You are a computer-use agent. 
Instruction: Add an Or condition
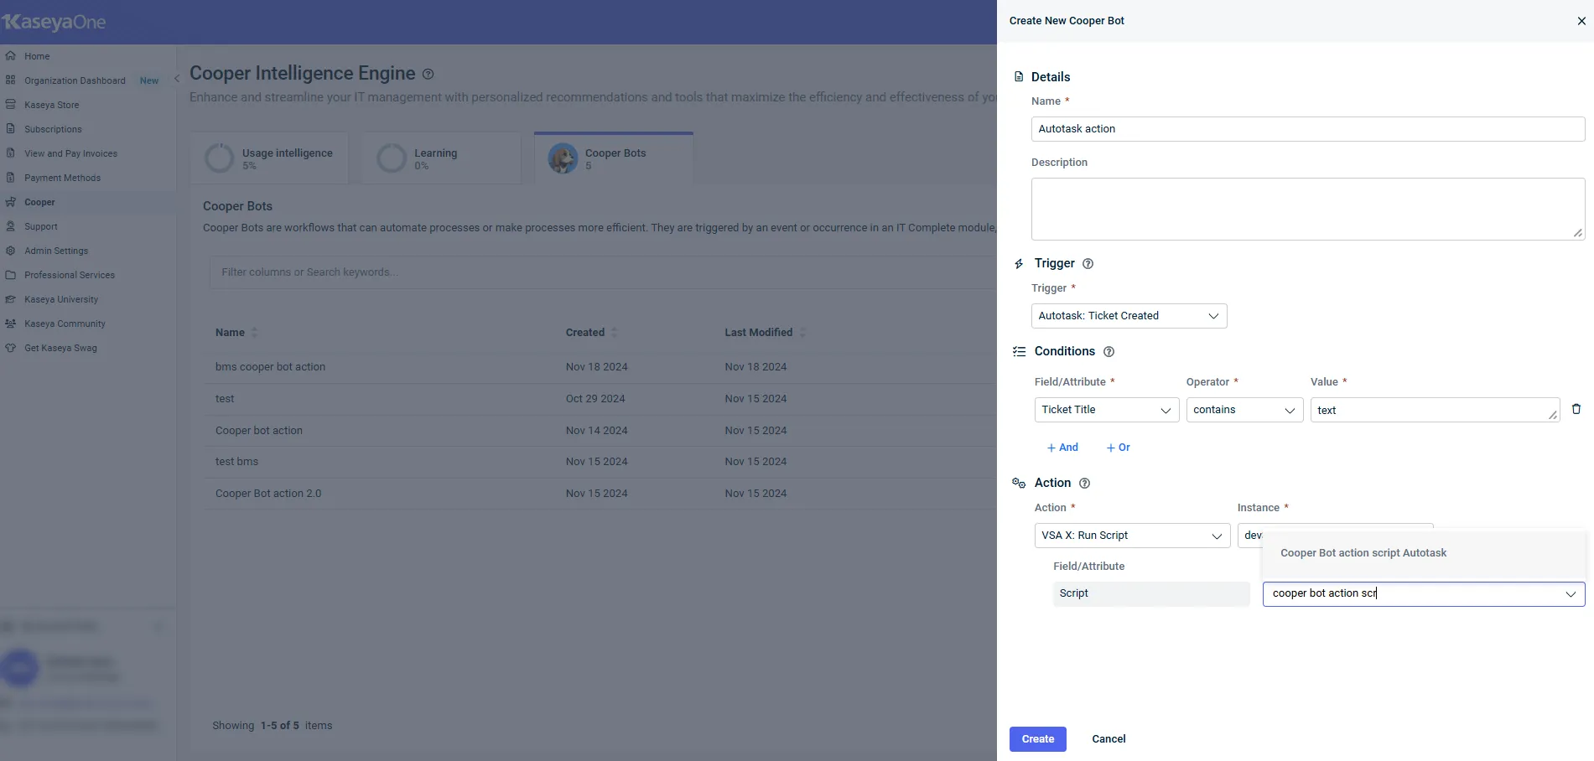pos(1118,448)
